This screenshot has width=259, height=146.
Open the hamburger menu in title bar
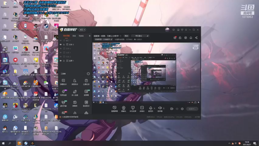186,30
